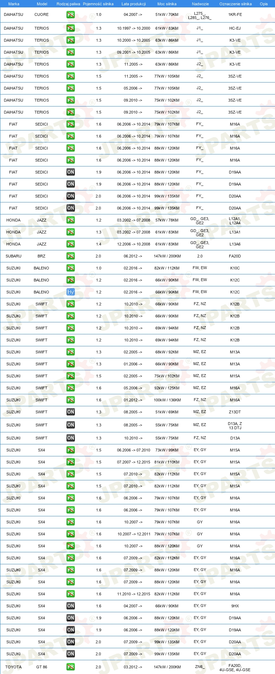The height and width of the screenshot is (674, 275).
Task: Select the 92kW / 125KM power value
Action: click(167, 388)
